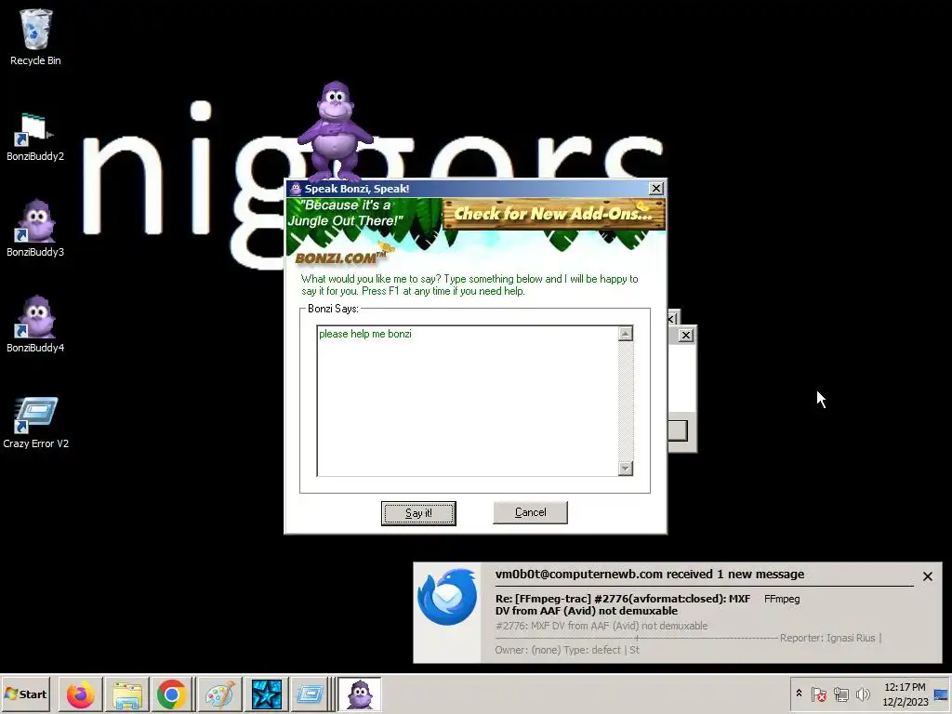952x714 pixels.
Task: Show hidden system tray icons
Action: pyautogui.click(x=799, y=694)
